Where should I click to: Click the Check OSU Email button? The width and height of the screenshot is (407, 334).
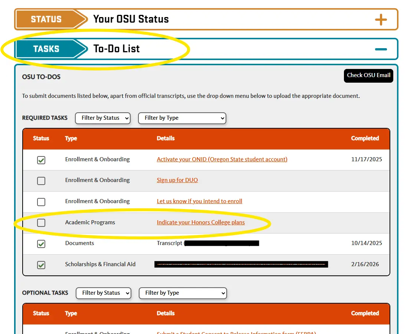point(368,76)
